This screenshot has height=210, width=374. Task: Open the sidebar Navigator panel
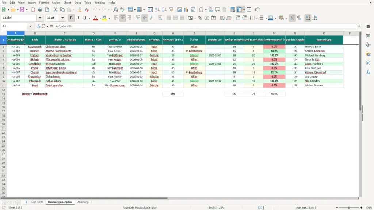click(368, 63)
